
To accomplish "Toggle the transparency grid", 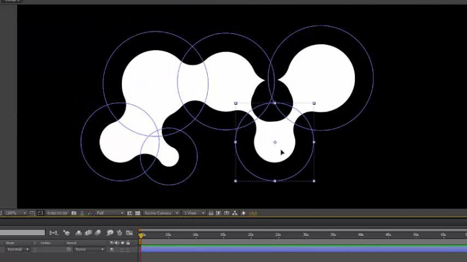I will coord(138,213).
